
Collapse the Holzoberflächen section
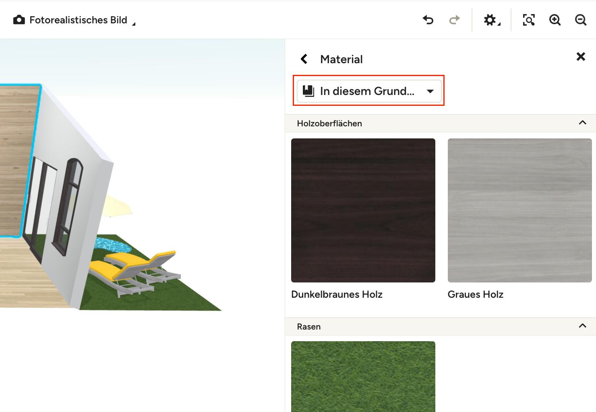click(582, 123)
